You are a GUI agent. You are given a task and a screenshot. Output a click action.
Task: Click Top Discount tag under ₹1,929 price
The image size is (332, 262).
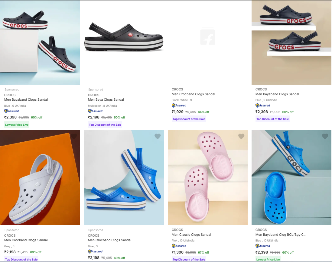click(x=189, y=119)
